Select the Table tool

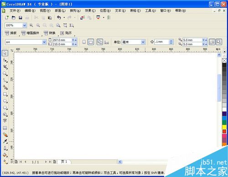[x=5, y=128]
